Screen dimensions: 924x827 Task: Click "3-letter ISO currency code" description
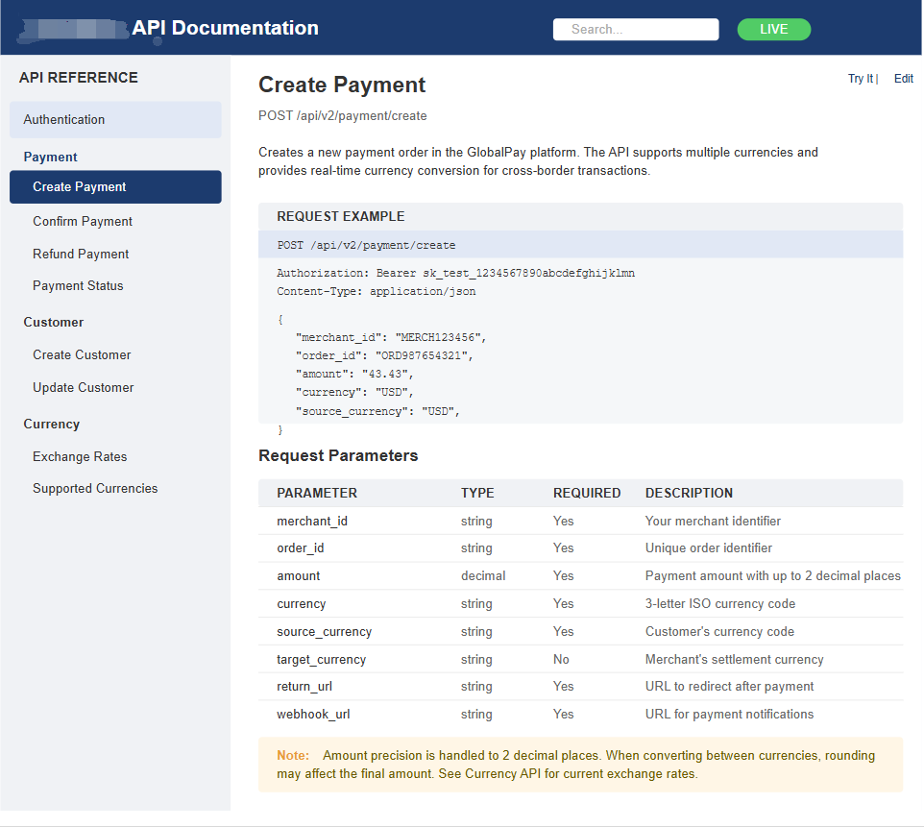pos(720,603)
